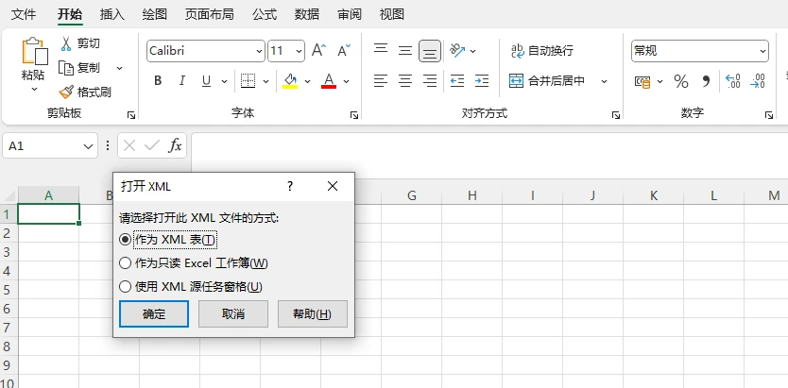
Task: Apply percent style
Action: 681,81
